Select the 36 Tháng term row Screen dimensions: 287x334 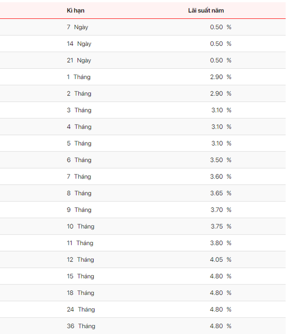143,326
